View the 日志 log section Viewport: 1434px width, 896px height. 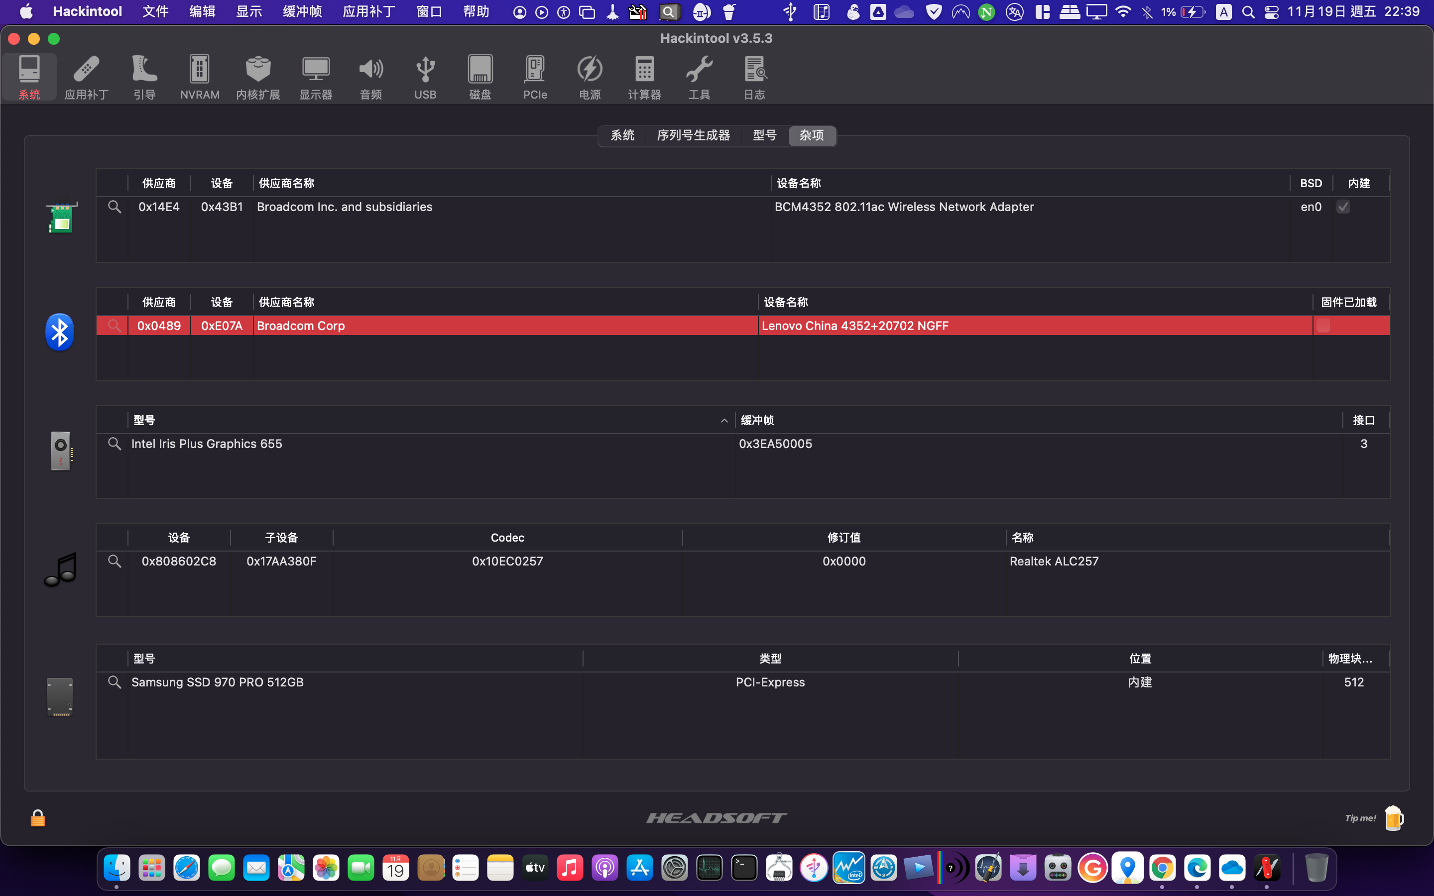[x=753, y=76]
